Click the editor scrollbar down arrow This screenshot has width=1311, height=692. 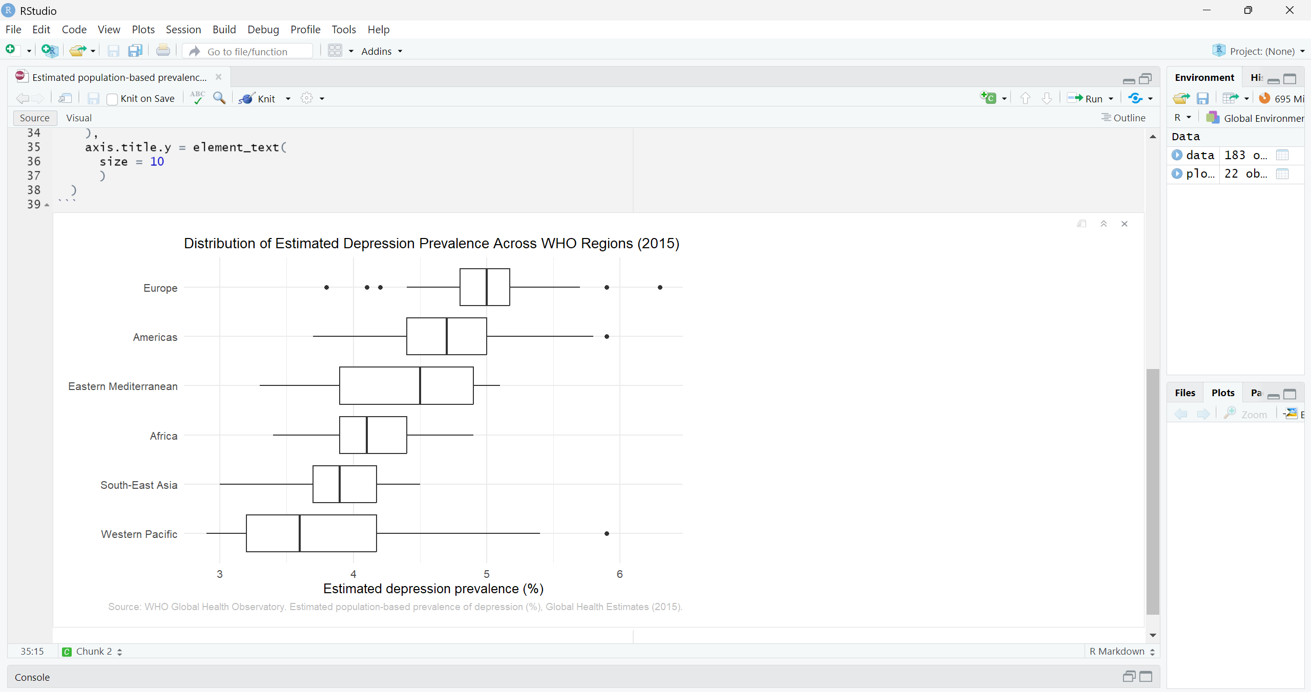pos(1153,635)
